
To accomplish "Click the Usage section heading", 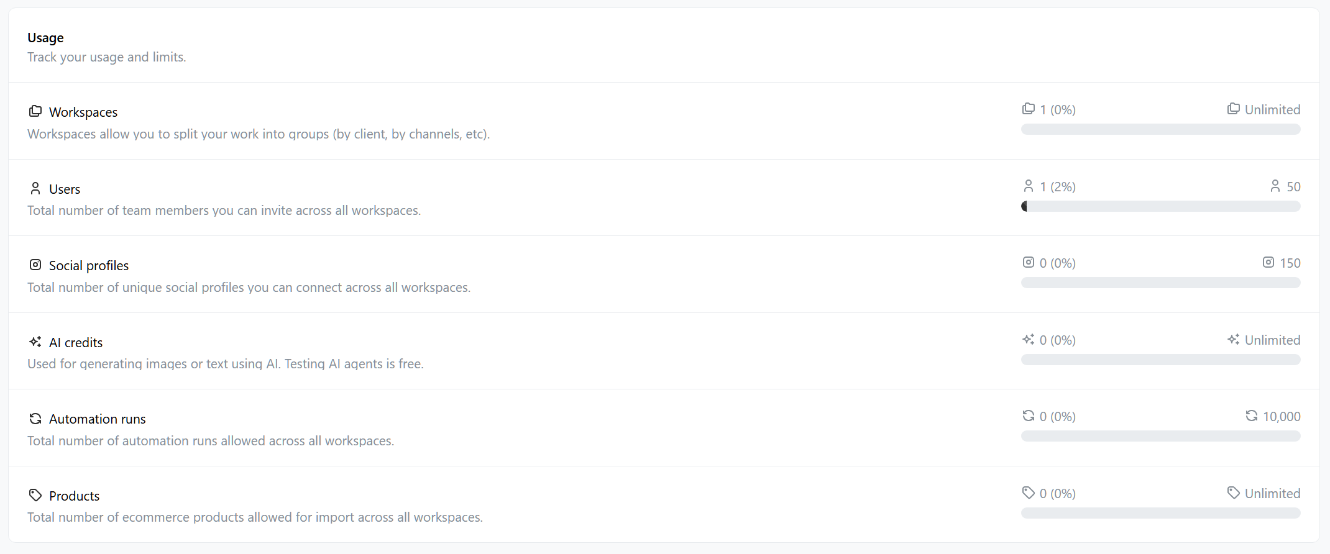I will pos(45,38).
